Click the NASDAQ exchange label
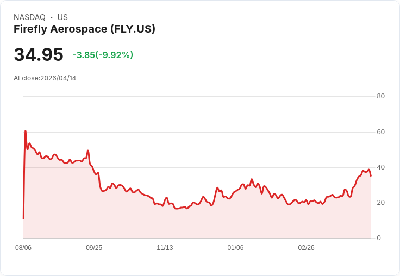The image size is (400, 276). coord(29,17)
